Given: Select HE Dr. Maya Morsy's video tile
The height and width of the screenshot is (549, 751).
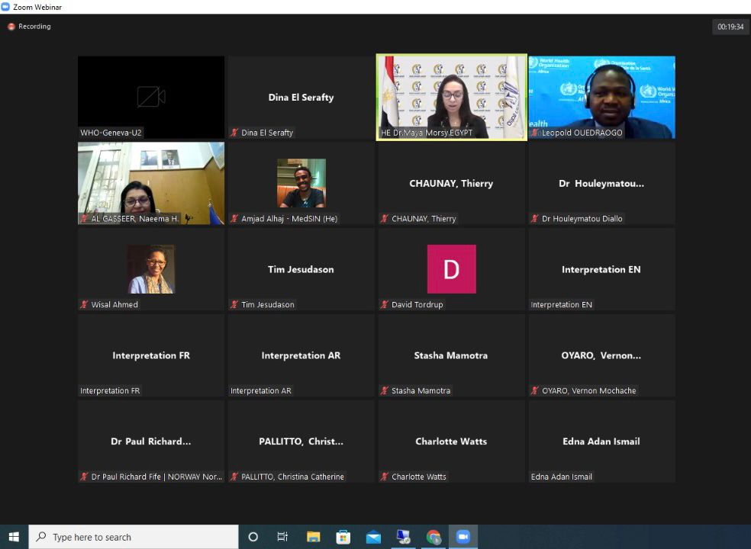Looking at the screenshot, I should tap(451, 97).
